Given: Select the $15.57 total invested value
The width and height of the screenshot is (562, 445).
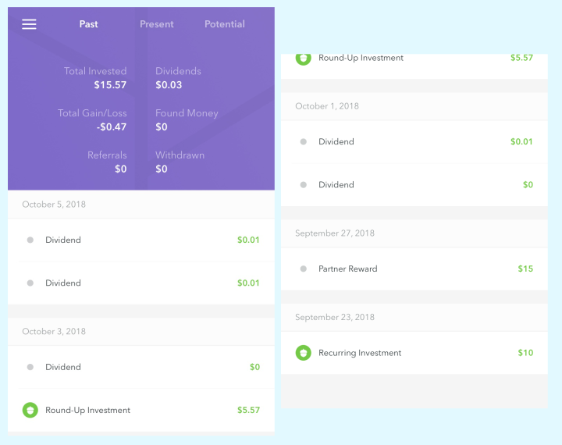Looking at the screenshot, I should tap(110, 85).
